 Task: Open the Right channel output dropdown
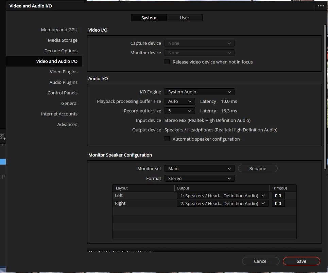pyautogui.click(x=223, y=203)
